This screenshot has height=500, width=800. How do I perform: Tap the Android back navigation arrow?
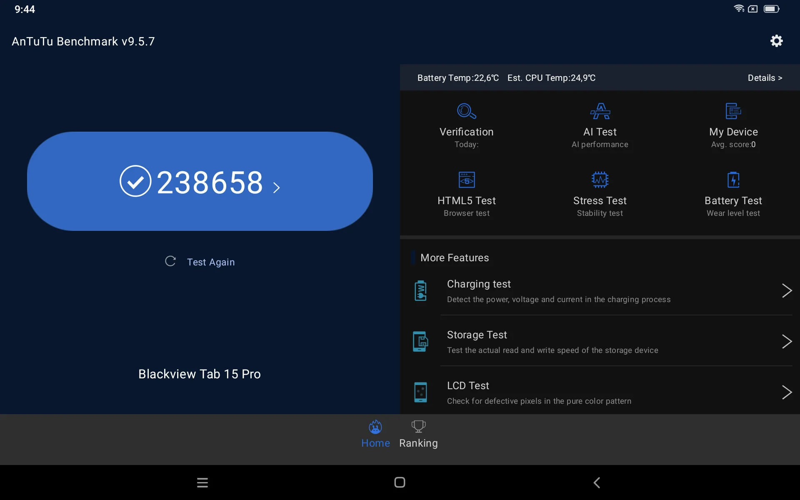click(597, 482)
